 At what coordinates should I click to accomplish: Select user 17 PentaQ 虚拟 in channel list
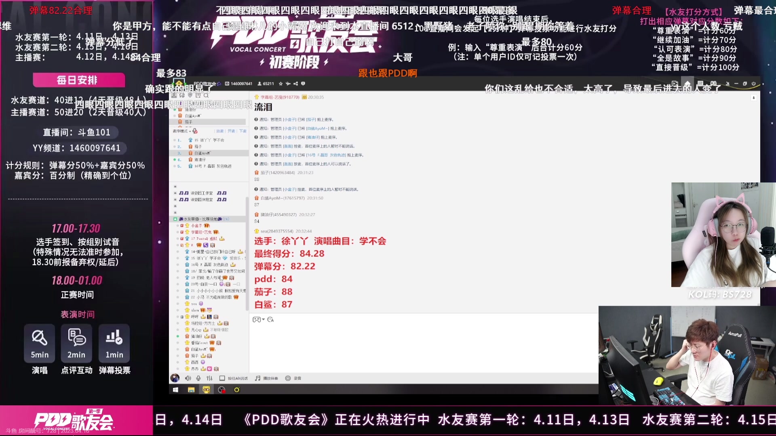click(204, 239)
